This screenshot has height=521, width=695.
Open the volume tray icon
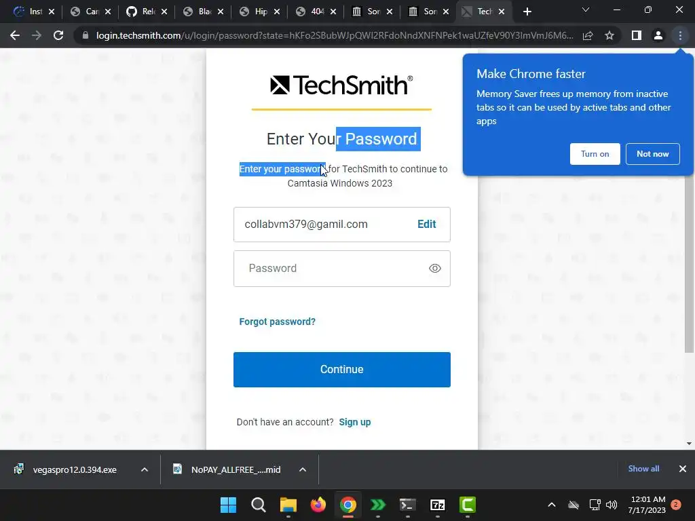612,505
